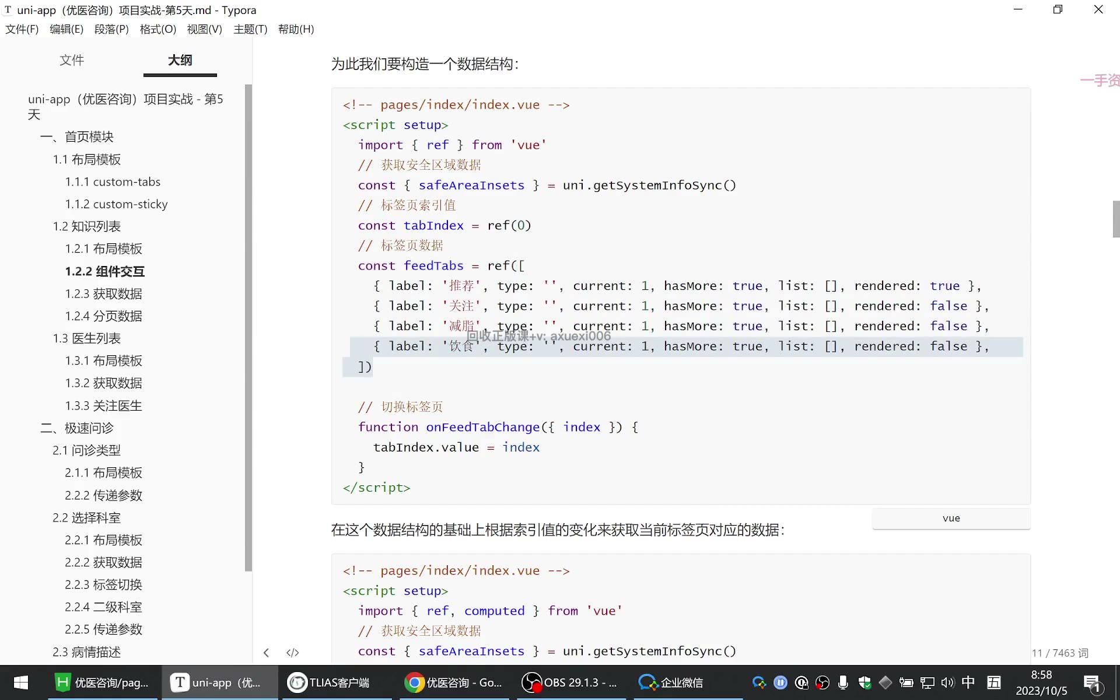Click the document vertical scrollbar thumb
This screenshot has height=700, width=1120.
[1116, 219]
